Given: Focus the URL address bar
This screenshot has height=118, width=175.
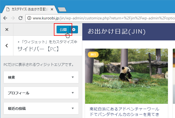Looking at the screenshot, I should (101, 18).
